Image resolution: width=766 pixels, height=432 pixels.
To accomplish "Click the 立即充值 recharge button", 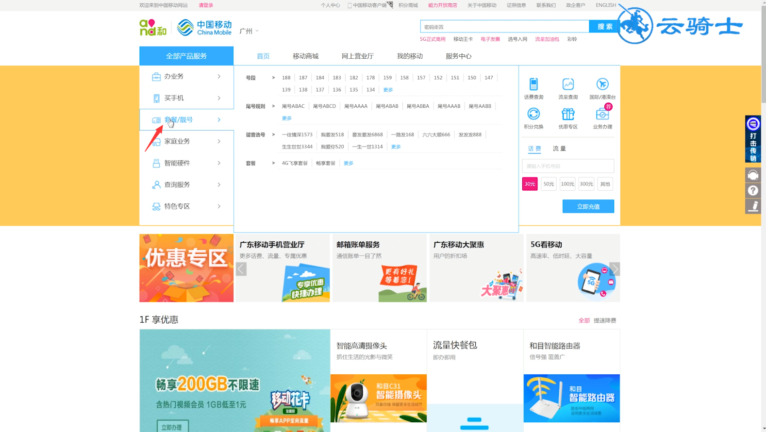I will (588, 206).
